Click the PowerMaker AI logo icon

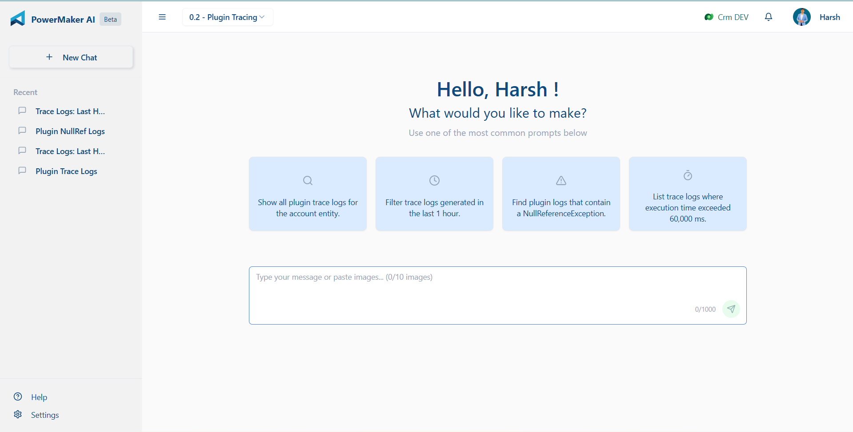(x=18, y=19)
